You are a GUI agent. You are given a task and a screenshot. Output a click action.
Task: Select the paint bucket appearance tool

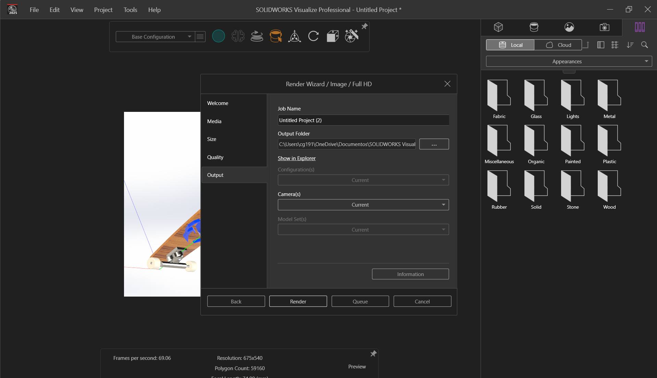(276, 36)
